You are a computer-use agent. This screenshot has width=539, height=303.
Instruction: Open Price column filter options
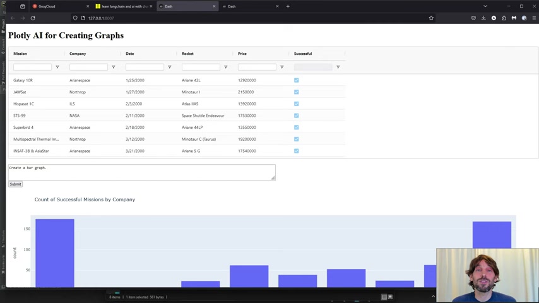pos(282,67)
